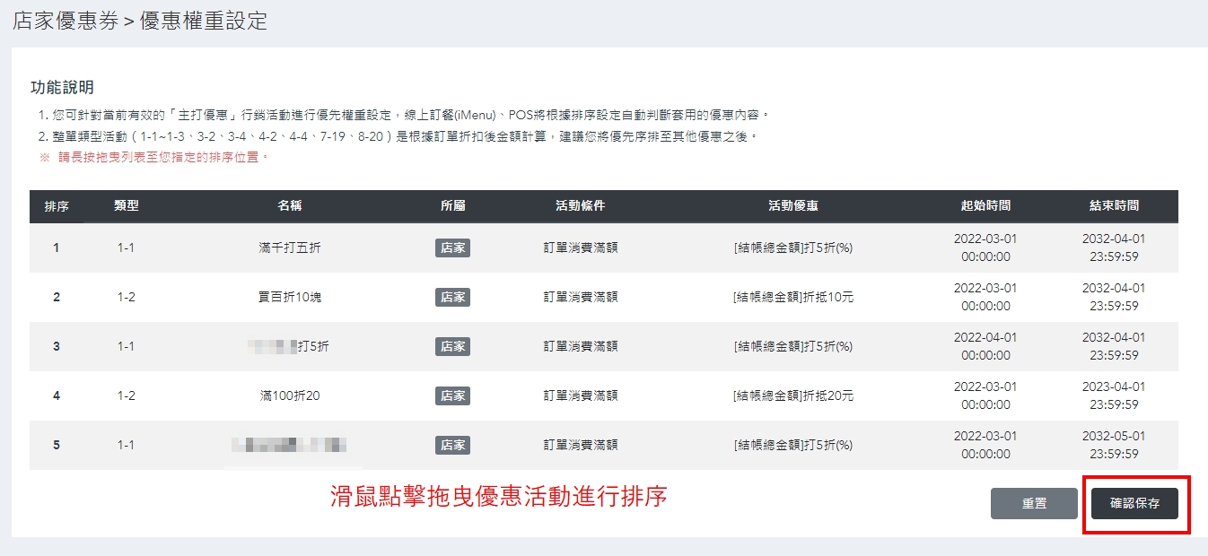The image size is (1208, 556).
Task: Click the 起始時間 column header
Action: pos(985,206)
